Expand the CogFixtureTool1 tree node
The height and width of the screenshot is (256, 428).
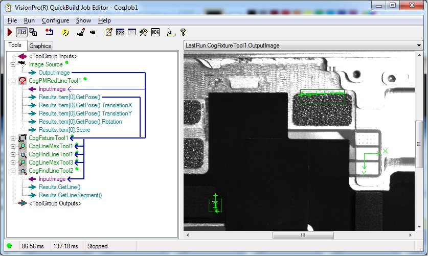click(x=12, y=138)
